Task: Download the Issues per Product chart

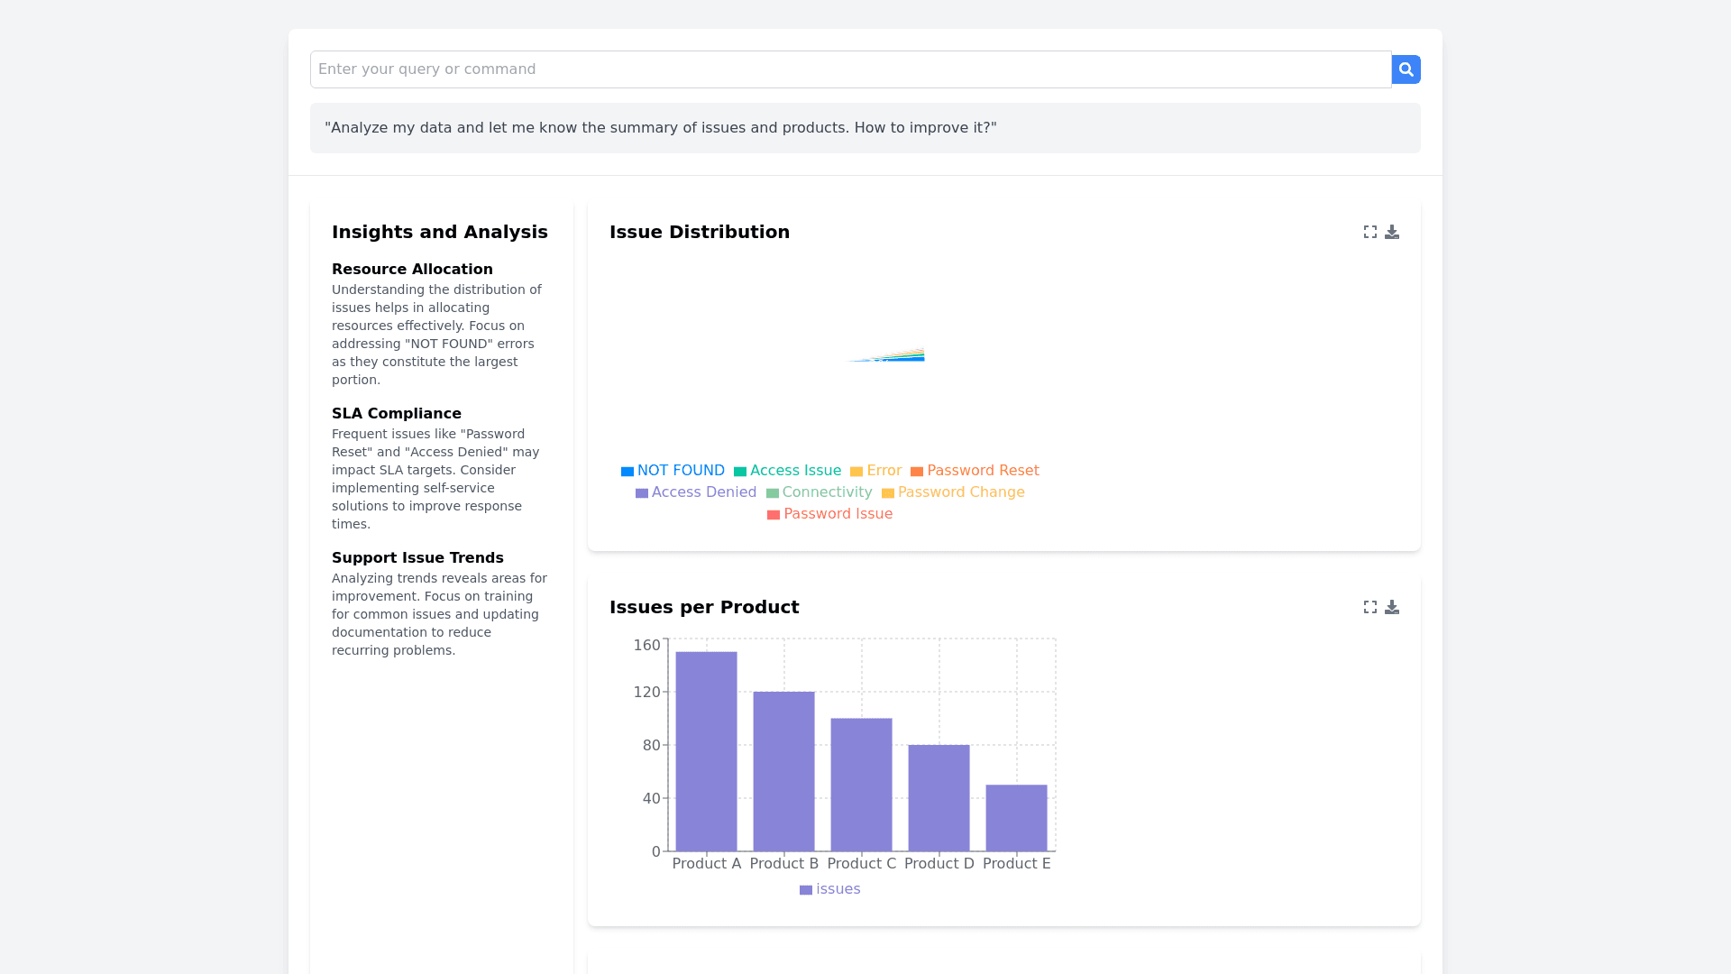Action: (1392, 607)
